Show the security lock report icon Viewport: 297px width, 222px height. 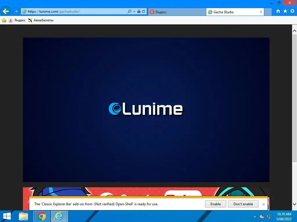(139, 11)
